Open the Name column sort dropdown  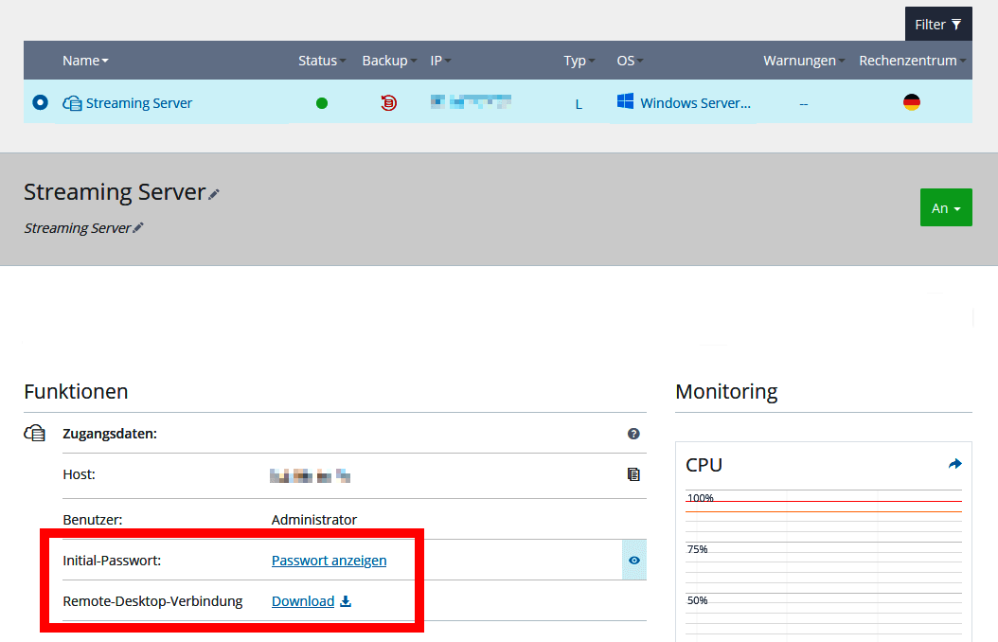pos(106,60)
